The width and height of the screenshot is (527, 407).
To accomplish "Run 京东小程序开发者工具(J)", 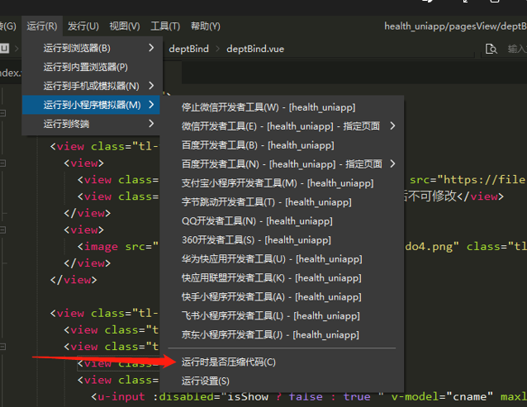I will (x=282, y=335).
